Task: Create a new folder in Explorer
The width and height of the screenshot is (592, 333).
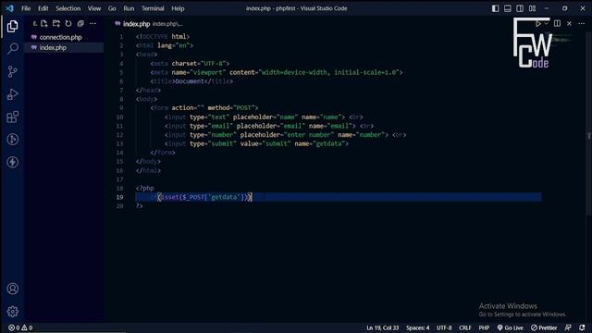Action: (x=56, y=24)
